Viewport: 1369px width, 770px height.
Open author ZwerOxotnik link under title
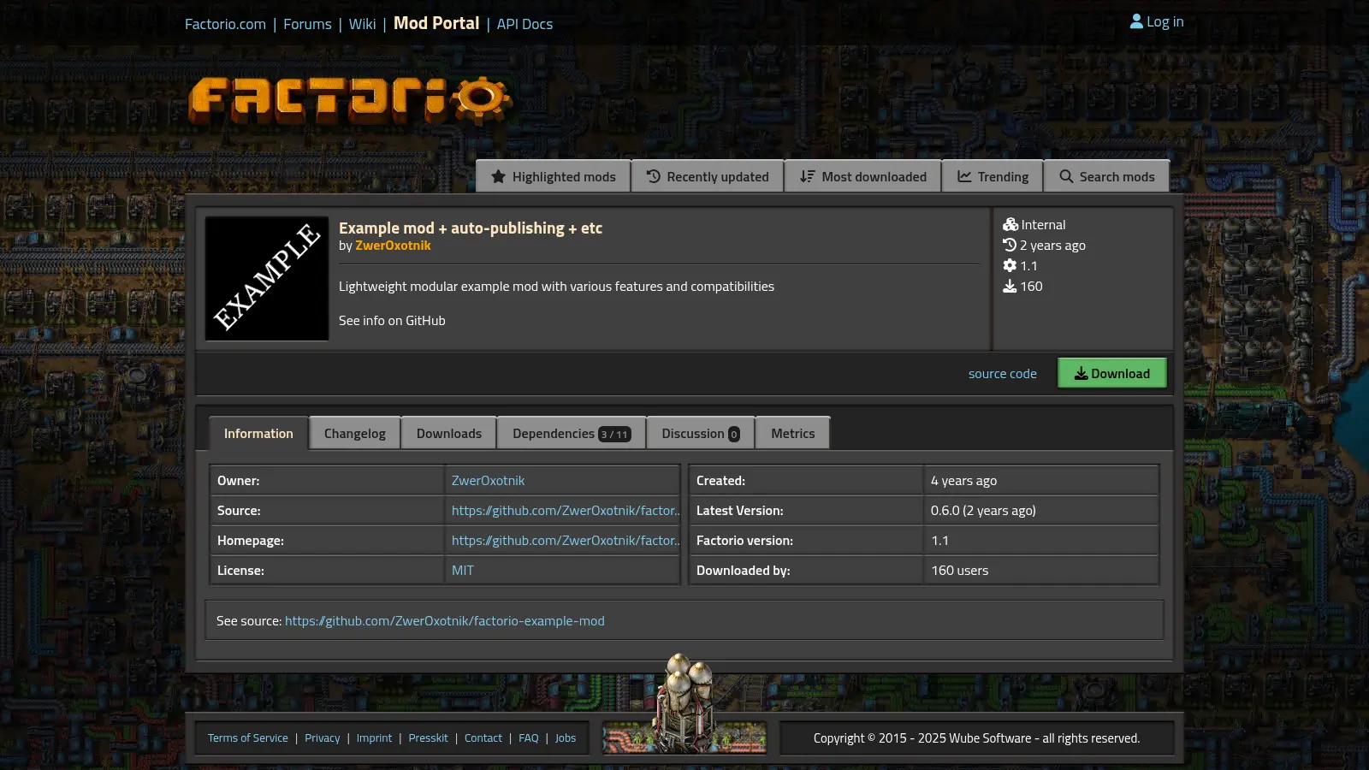pos(393,246)
